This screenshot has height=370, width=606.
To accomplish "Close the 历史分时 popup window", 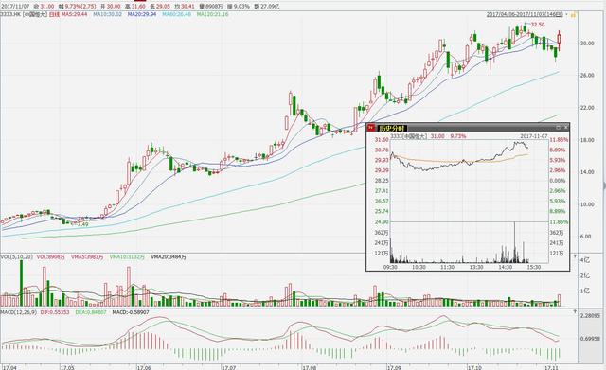I will point(566,127).
